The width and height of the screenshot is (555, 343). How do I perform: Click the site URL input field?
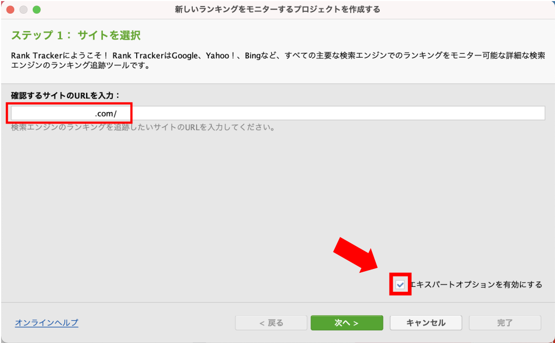(x=278, y=114)
